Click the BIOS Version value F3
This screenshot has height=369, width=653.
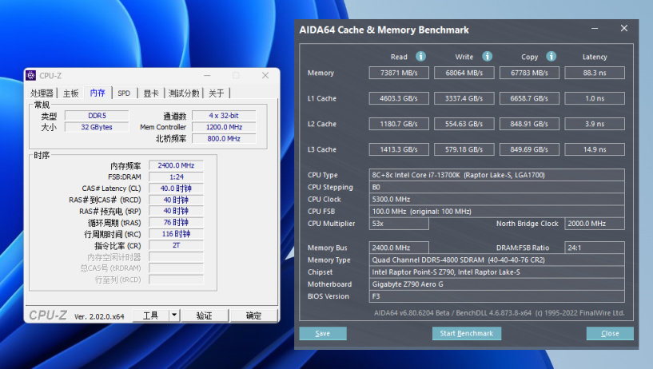tap(496, 296)
